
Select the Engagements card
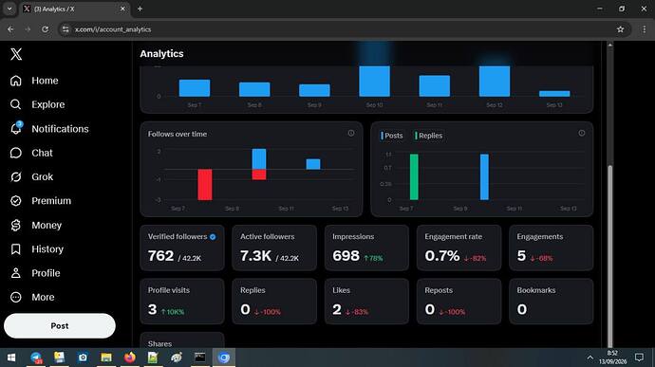coord(552,248)
